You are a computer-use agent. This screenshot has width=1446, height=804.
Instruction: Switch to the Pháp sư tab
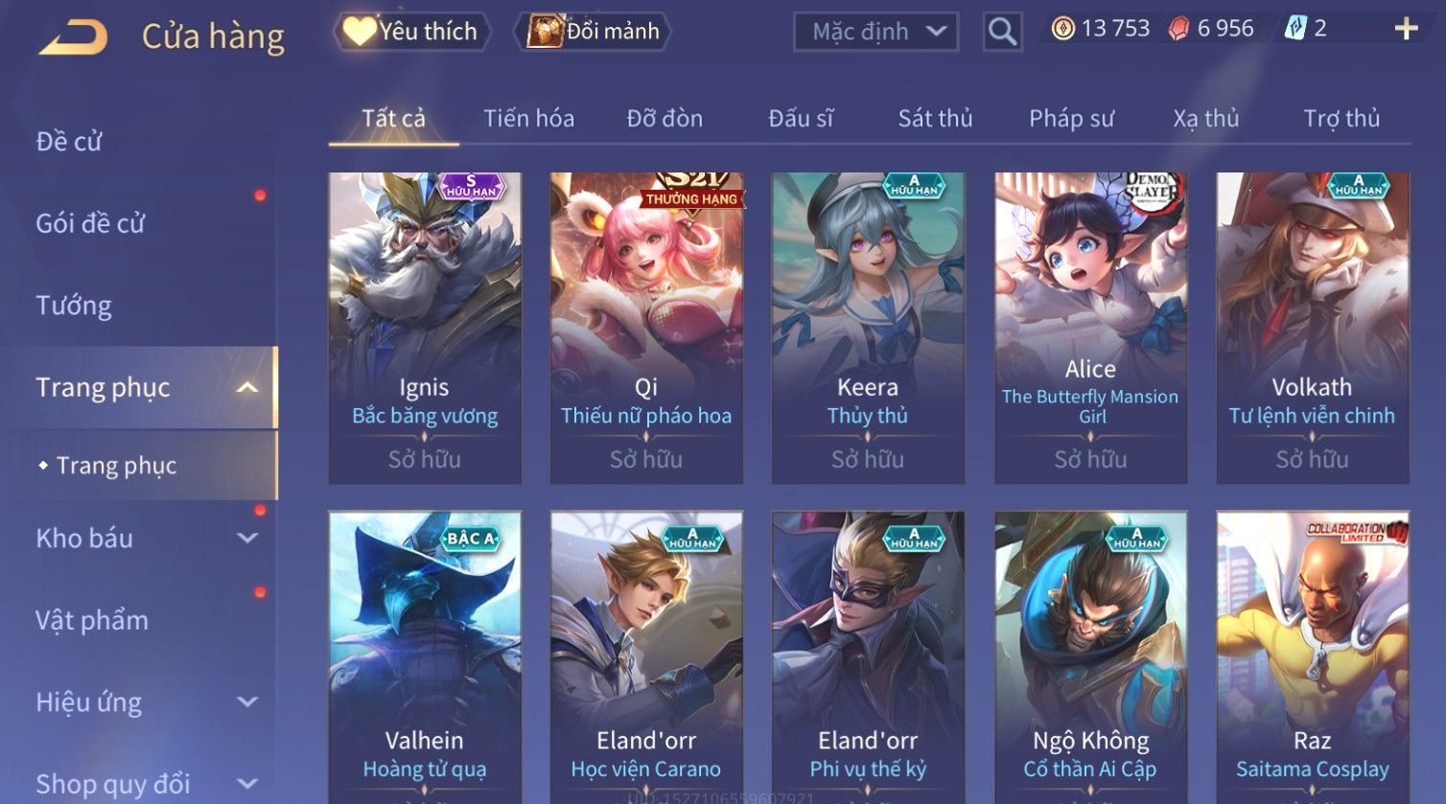click(1071, 118)
